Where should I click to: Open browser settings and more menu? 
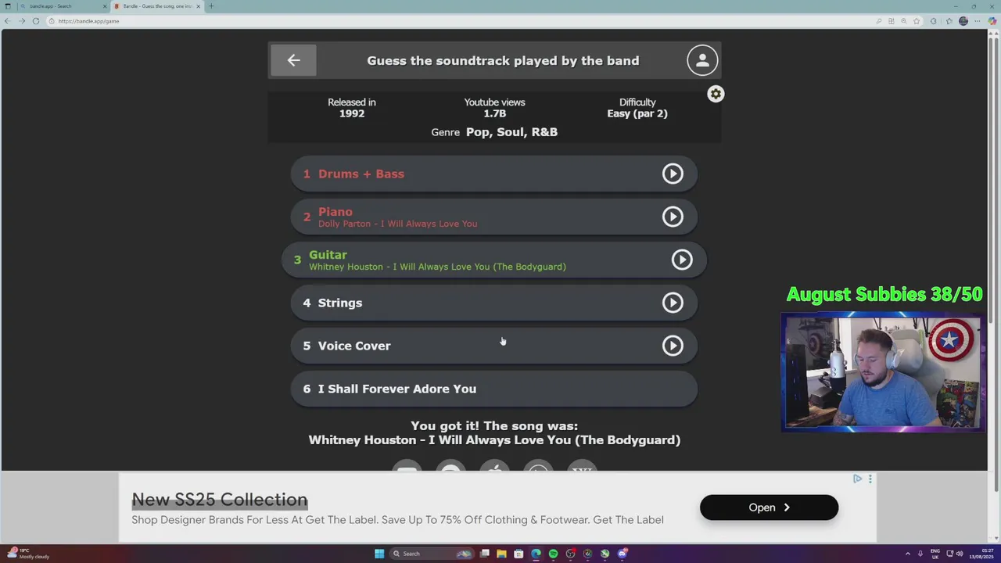pos(978,21)
